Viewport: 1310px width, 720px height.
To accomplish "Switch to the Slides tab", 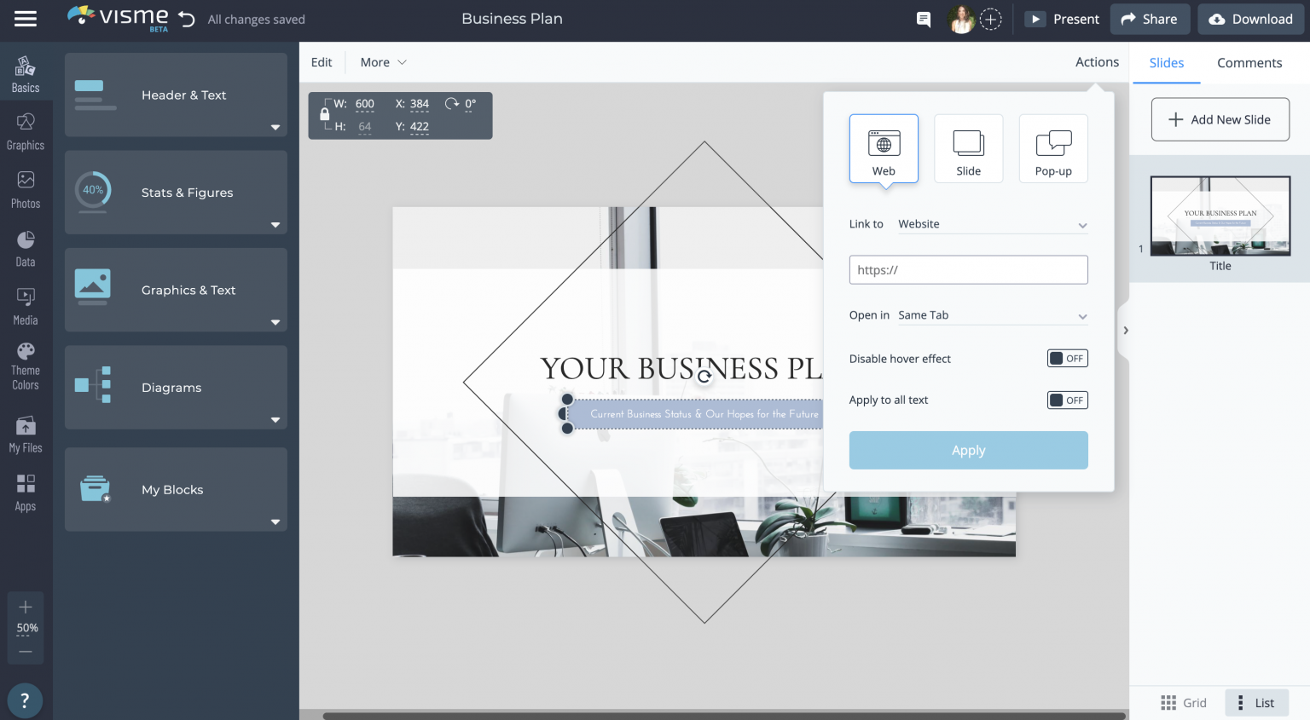I will pyautogui.click(x=1166, y=63).
